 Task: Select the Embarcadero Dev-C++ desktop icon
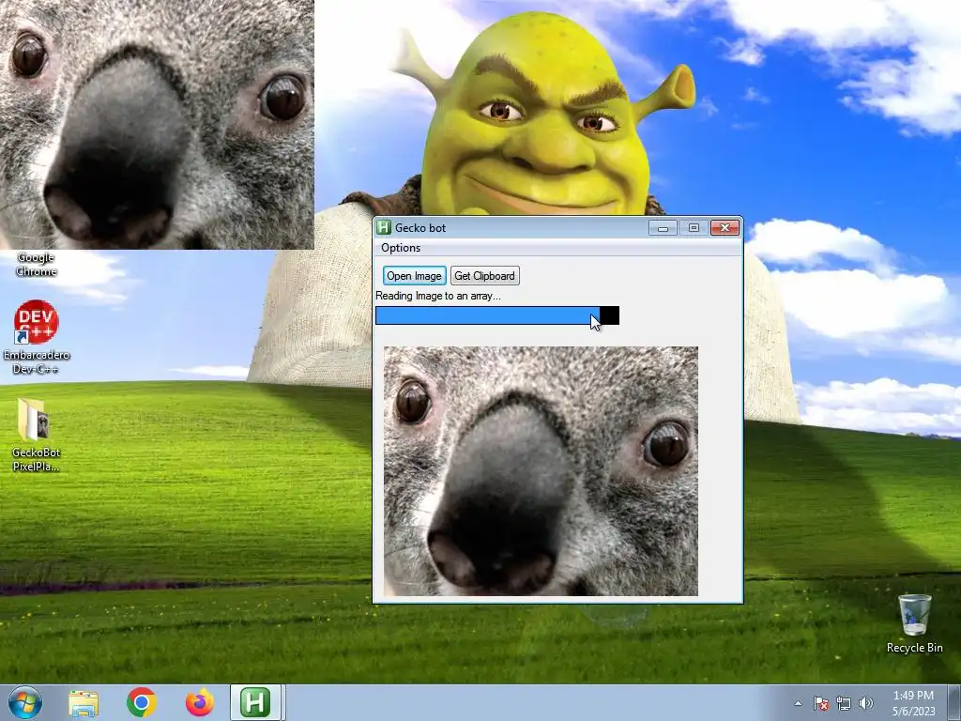coord(37,337)
